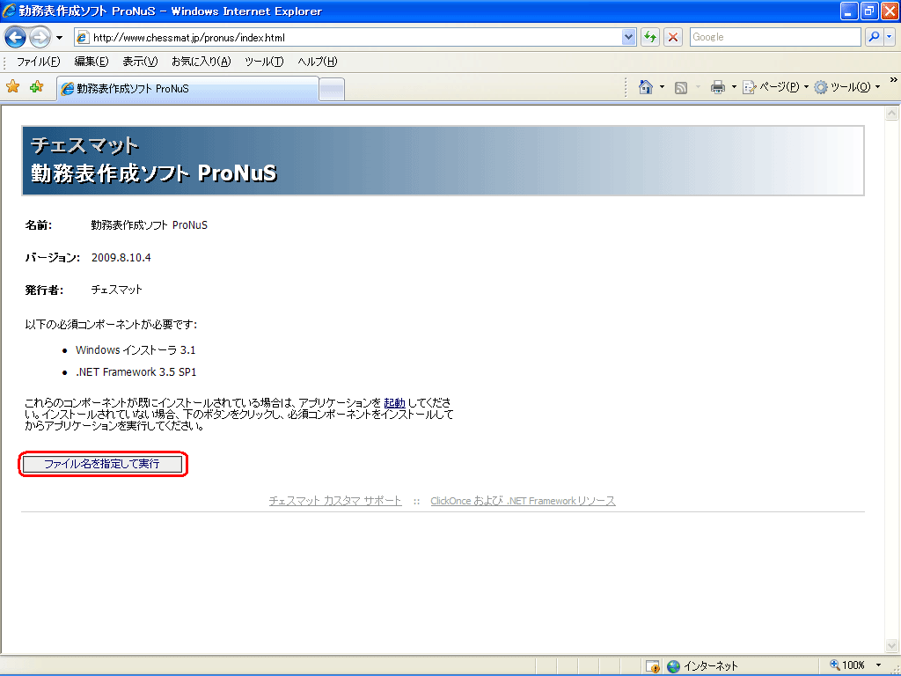Image resolution: width=901 pixels, height=676 pixels.
Task: Open Favorites Center star icon
Action: point(12,87)
